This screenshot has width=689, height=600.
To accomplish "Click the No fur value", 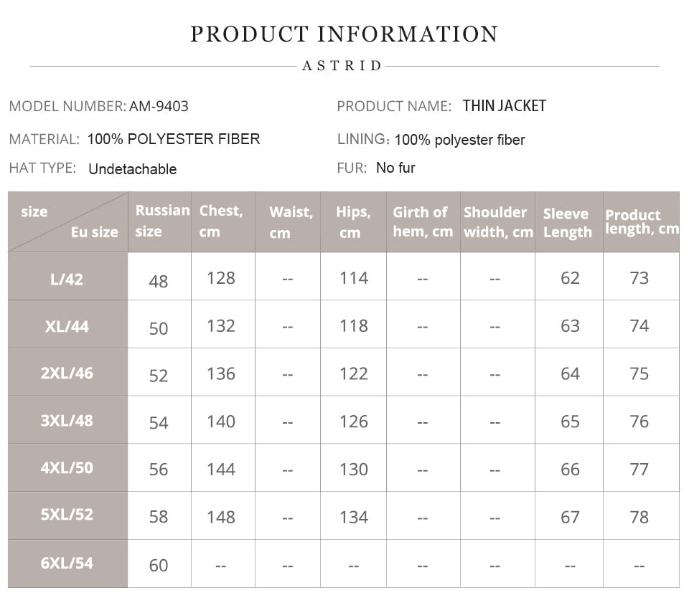I will 395,168.
